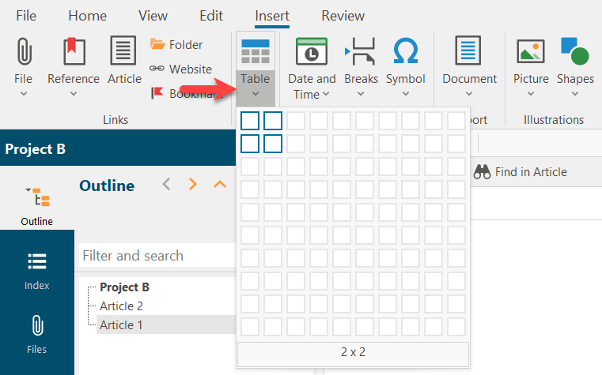
Task: Expand the Table dropdown arrow
Action: click(x=256, y=95)
